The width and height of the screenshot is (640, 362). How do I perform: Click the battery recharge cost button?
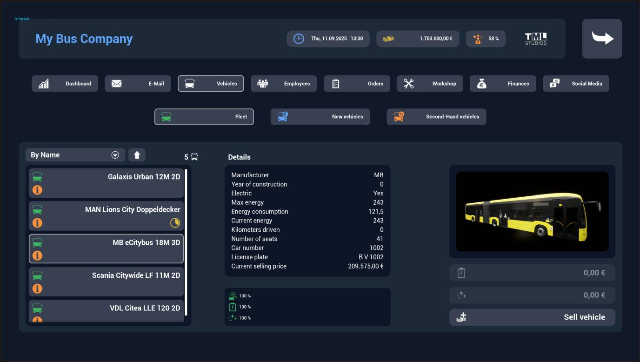(x=532, y=273)
